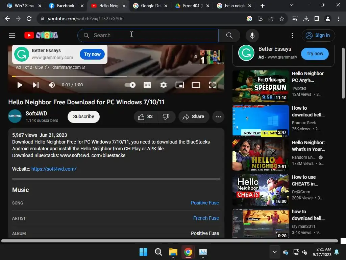Open French Fuse artist link

pyautogui.click(x=206, y=218)
